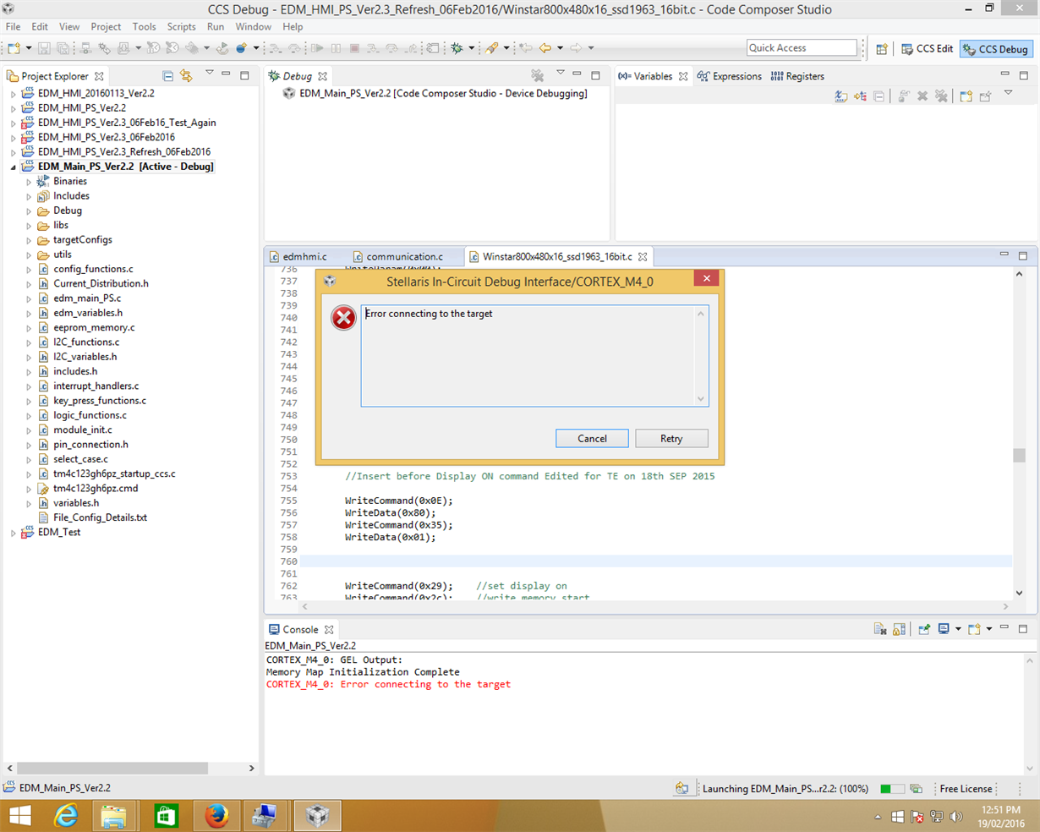Image resolution: width=1040 pixels, height=832 pixels.
Task: Open the Debug toolbar dropdown arrow
Action: pyautogui.click(x=472, y=48)
